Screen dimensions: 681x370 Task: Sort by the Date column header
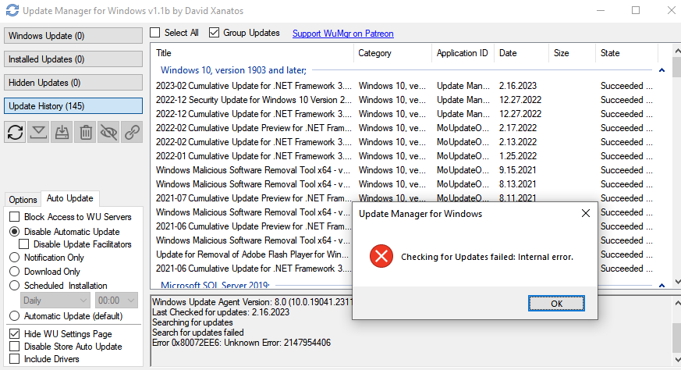[522, 53]
